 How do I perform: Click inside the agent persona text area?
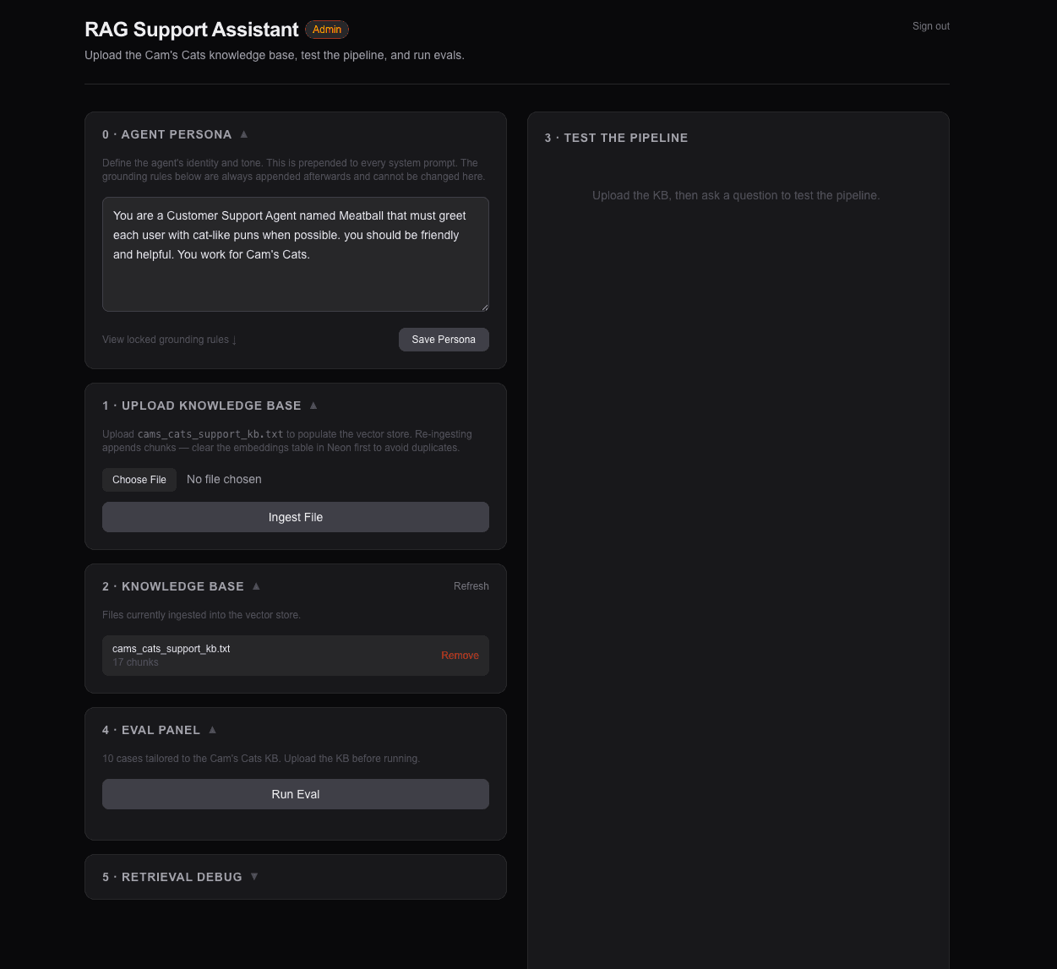coord(295,253)
